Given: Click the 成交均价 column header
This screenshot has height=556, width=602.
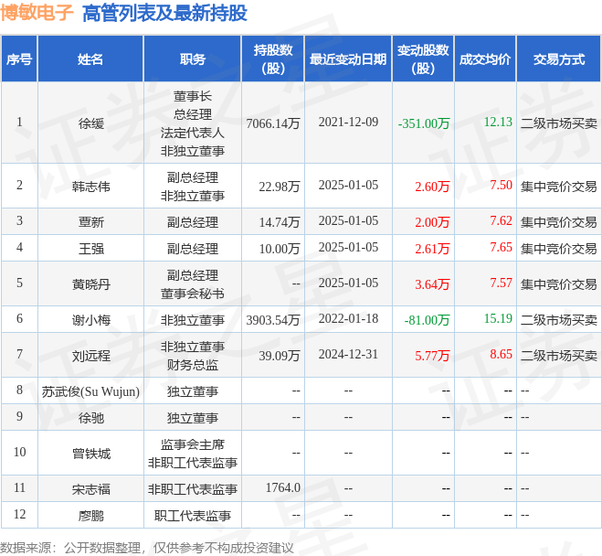Looking at the screenshot, I should point(484,59).
